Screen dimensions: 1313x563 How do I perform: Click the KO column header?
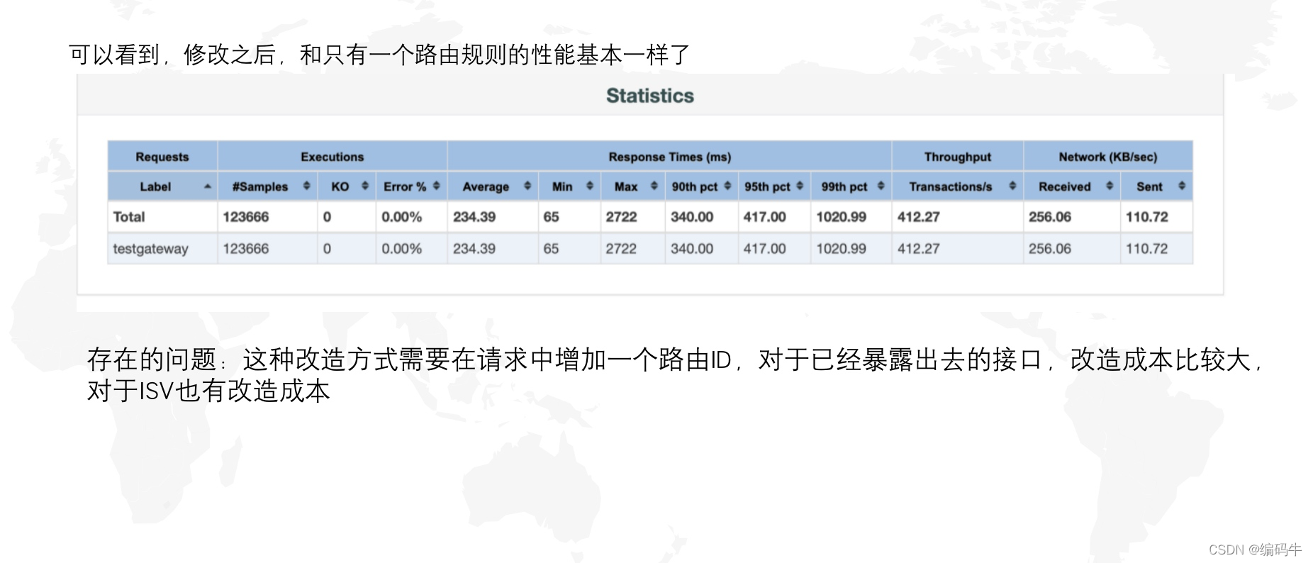tap(346, 186)
